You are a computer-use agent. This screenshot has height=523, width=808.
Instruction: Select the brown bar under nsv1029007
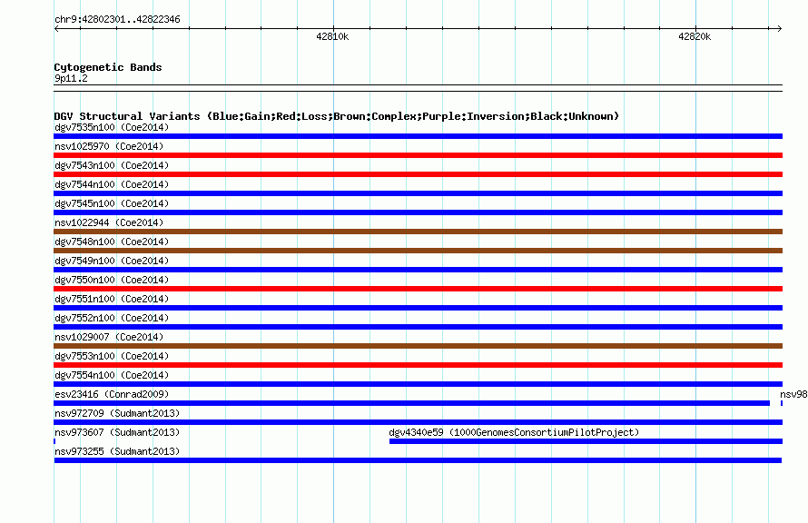pos(418,346)
